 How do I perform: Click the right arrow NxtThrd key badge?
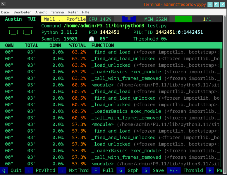62,170
